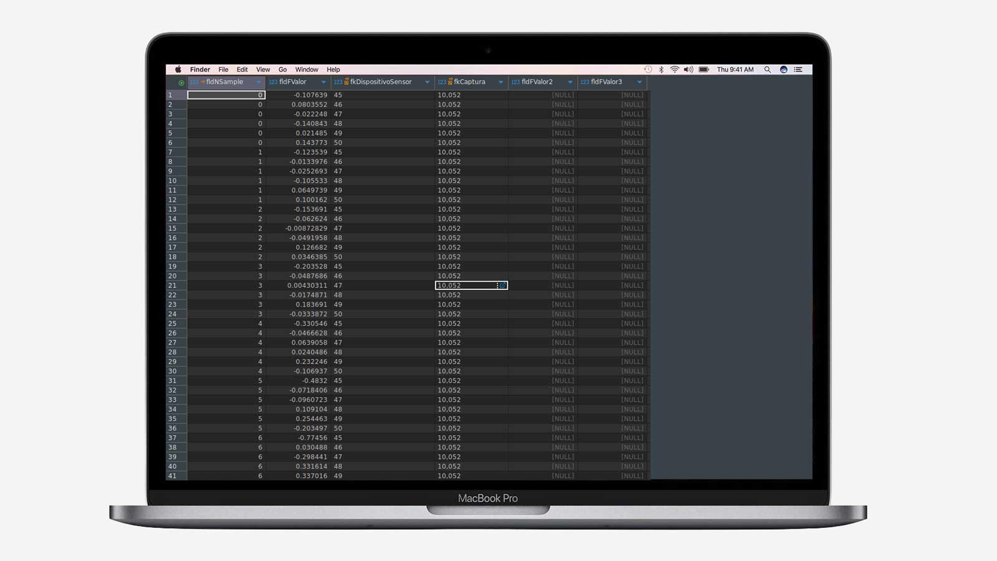This screenshot has height=561, width=997.
Task: Click the Siri icon in menu bar
Action: pos(783,70)
